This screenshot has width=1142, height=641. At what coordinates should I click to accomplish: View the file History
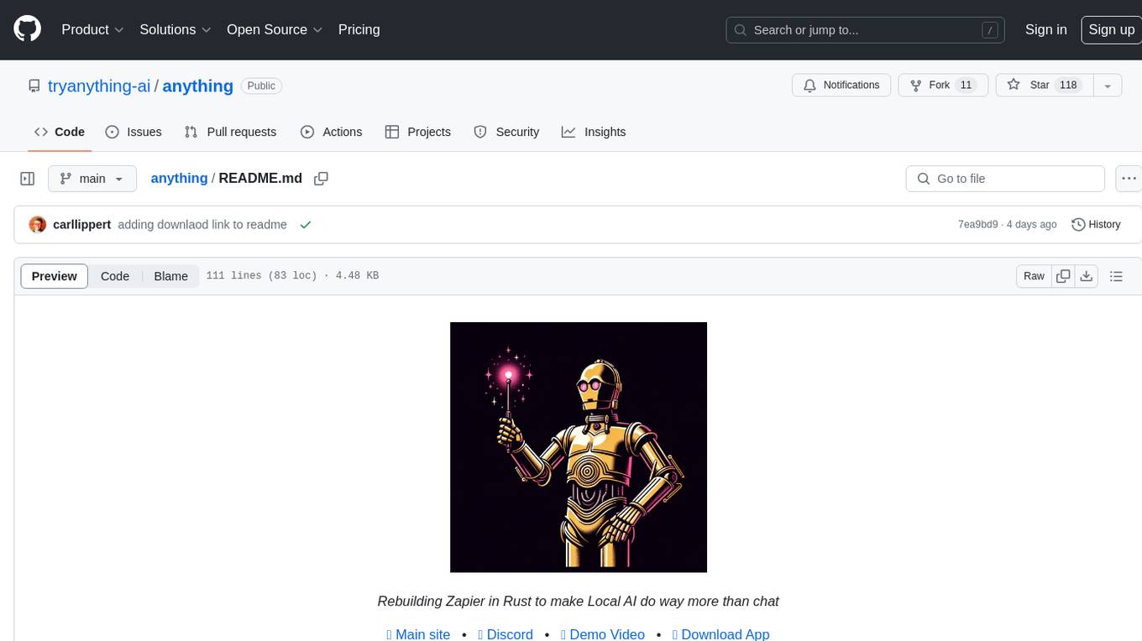pos(1096,224)
